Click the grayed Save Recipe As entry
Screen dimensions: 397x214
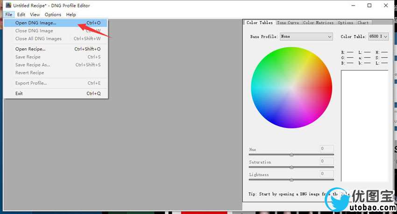(x=56, y=64)
